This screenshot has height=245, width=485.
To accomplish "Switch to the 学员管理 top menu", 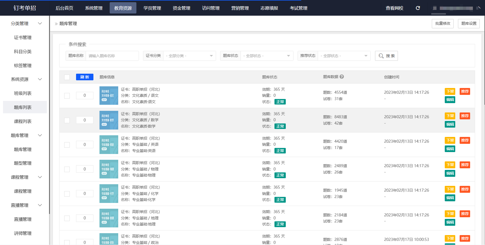I will (x=152, y=8).
